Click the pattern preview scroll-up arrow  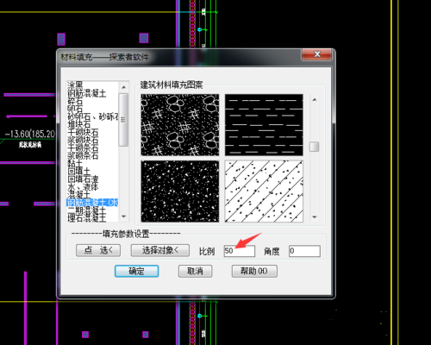click(x=315, y=100)
